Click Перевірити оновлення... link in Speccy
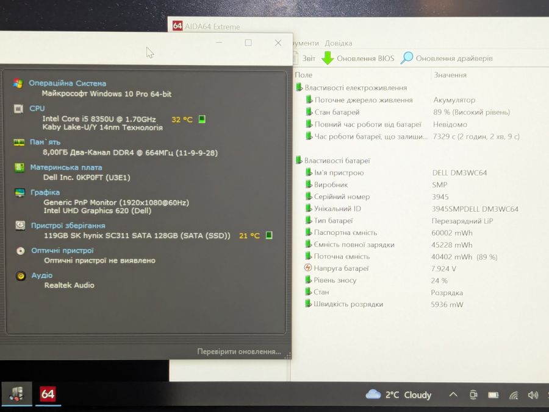Image resolution: width=549 pixels, height=412 pixels. tap(239, 352)
